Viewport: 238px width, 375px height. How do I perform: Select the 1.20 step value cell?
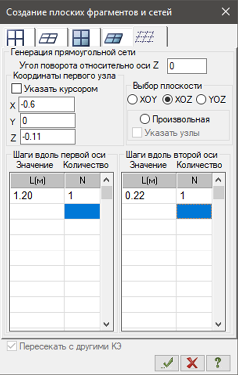tap(37, 196)
